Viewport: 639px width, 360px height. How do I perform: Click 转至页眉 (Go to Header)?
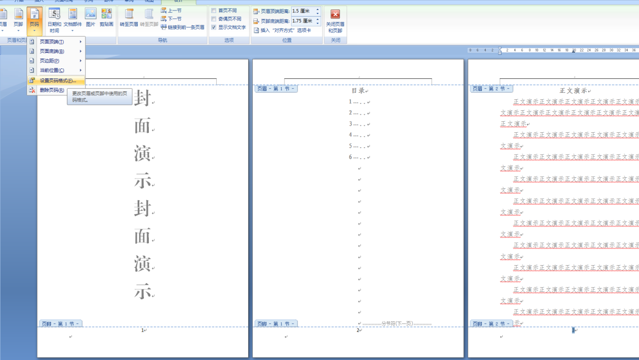129,17
